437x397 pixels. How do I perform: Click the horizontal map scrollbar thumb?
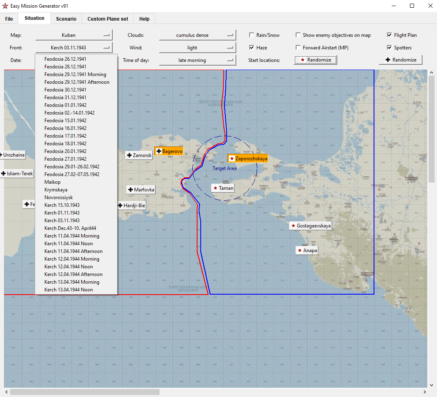pos(85,392)
